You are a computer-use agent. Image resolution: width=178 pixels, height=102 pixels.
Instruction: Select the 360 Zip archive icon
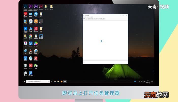click(25, 21)
